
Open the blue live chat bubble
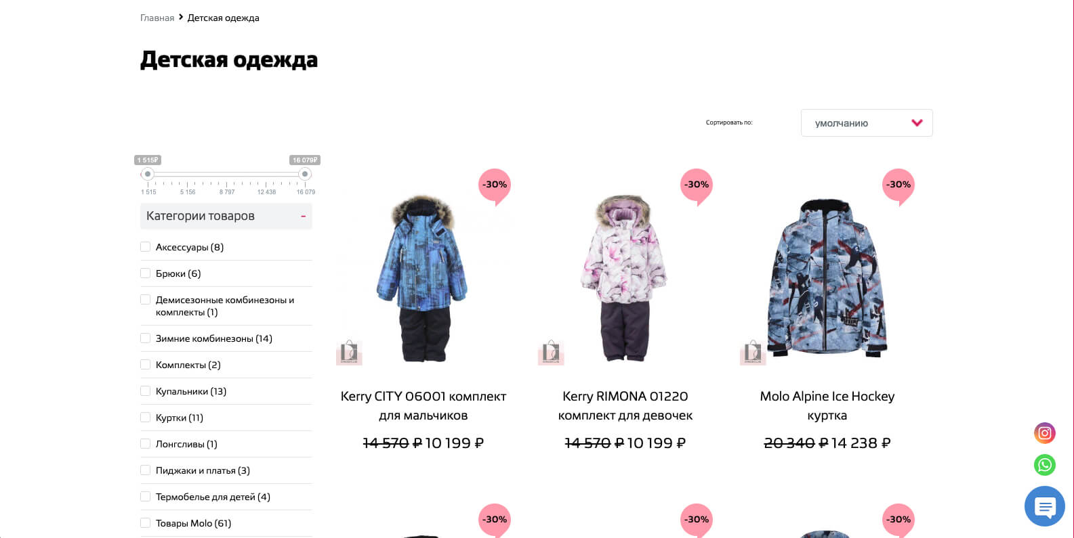tap(1045, 506)
